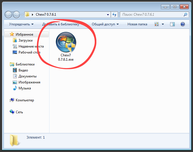Click the Forward navigation arrow button
This screenshot has height=152, width=193.
click(x=17, y=14)
